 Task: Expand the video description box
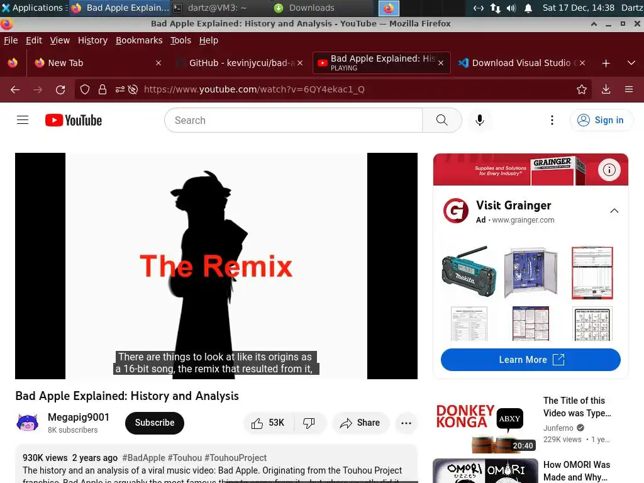pyautogui.click(x=216, y=464)
